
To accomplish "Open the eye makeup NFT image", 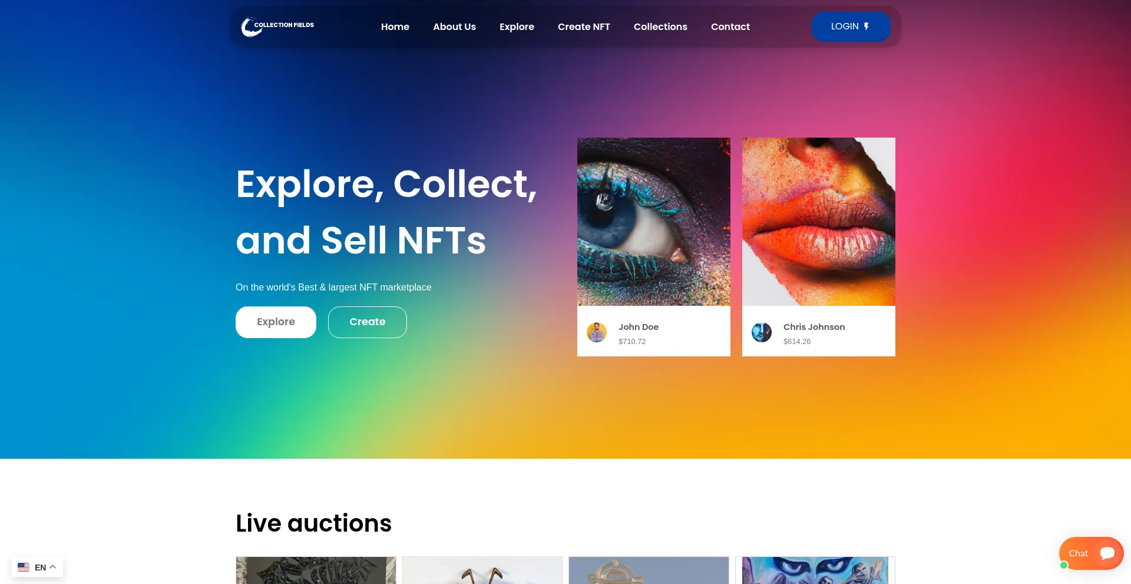I will click(x=654, y=222).
